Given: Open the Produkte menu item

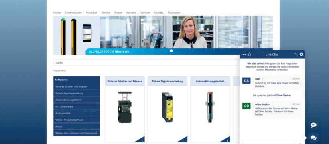Looking at the screenshot, I should click(x=91, y=12).
